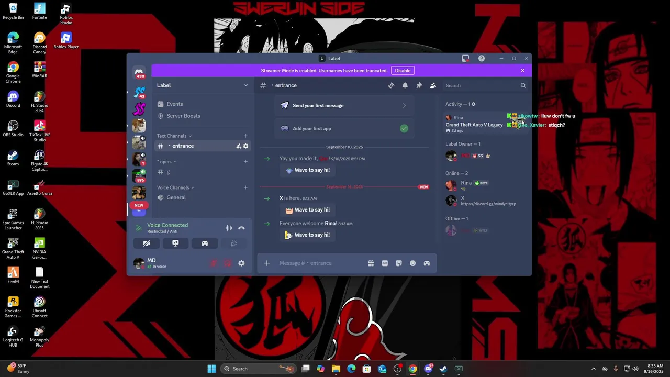Unmute the microphone in user panel

[214, 263]
